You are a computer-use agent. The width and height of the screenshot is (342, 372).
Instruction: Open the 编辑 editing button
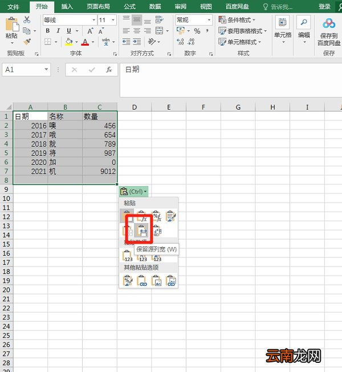pyautogui.click(x=304, y=30)
